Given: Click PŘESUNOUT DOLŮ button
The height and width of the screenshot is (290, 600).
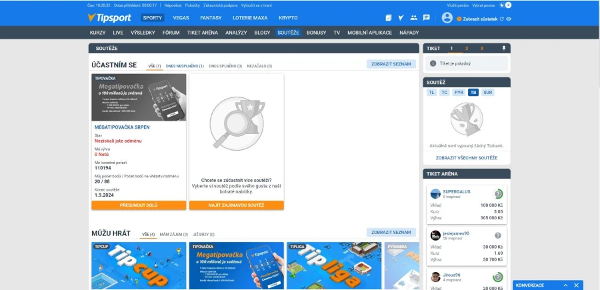Looking at the screenshot, I should pos(139,205).
